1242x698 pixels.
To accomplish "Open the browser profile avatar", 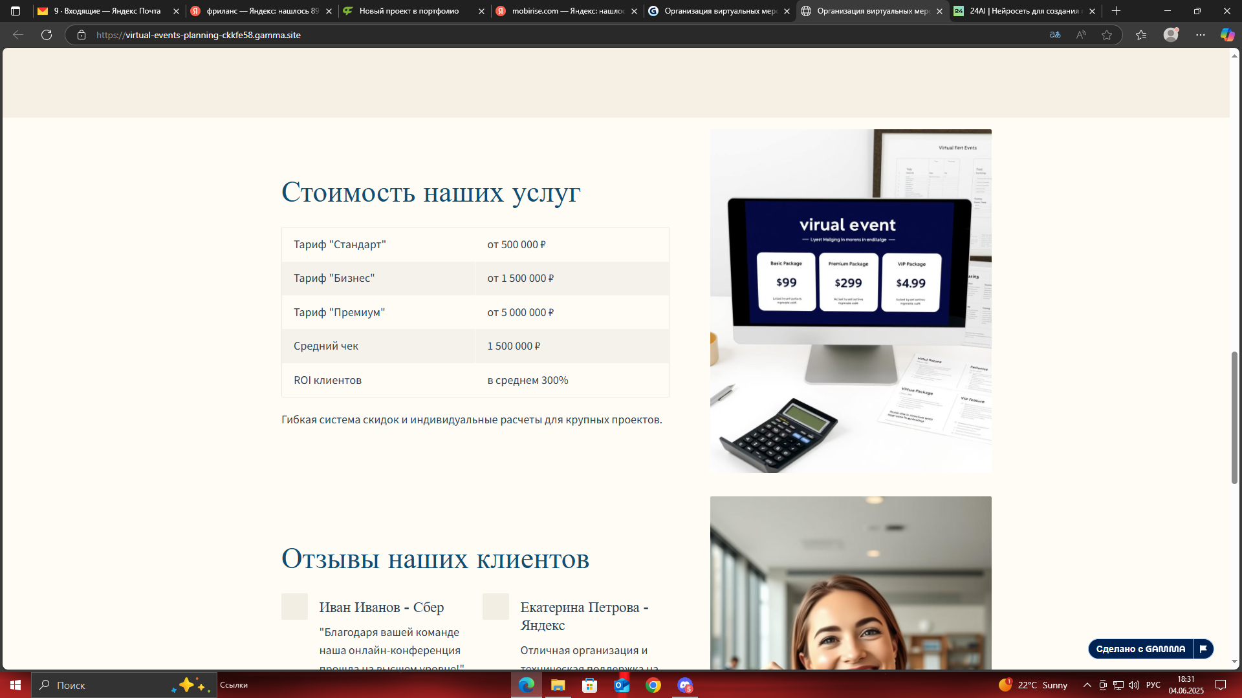I will (x=1171, y=35).
